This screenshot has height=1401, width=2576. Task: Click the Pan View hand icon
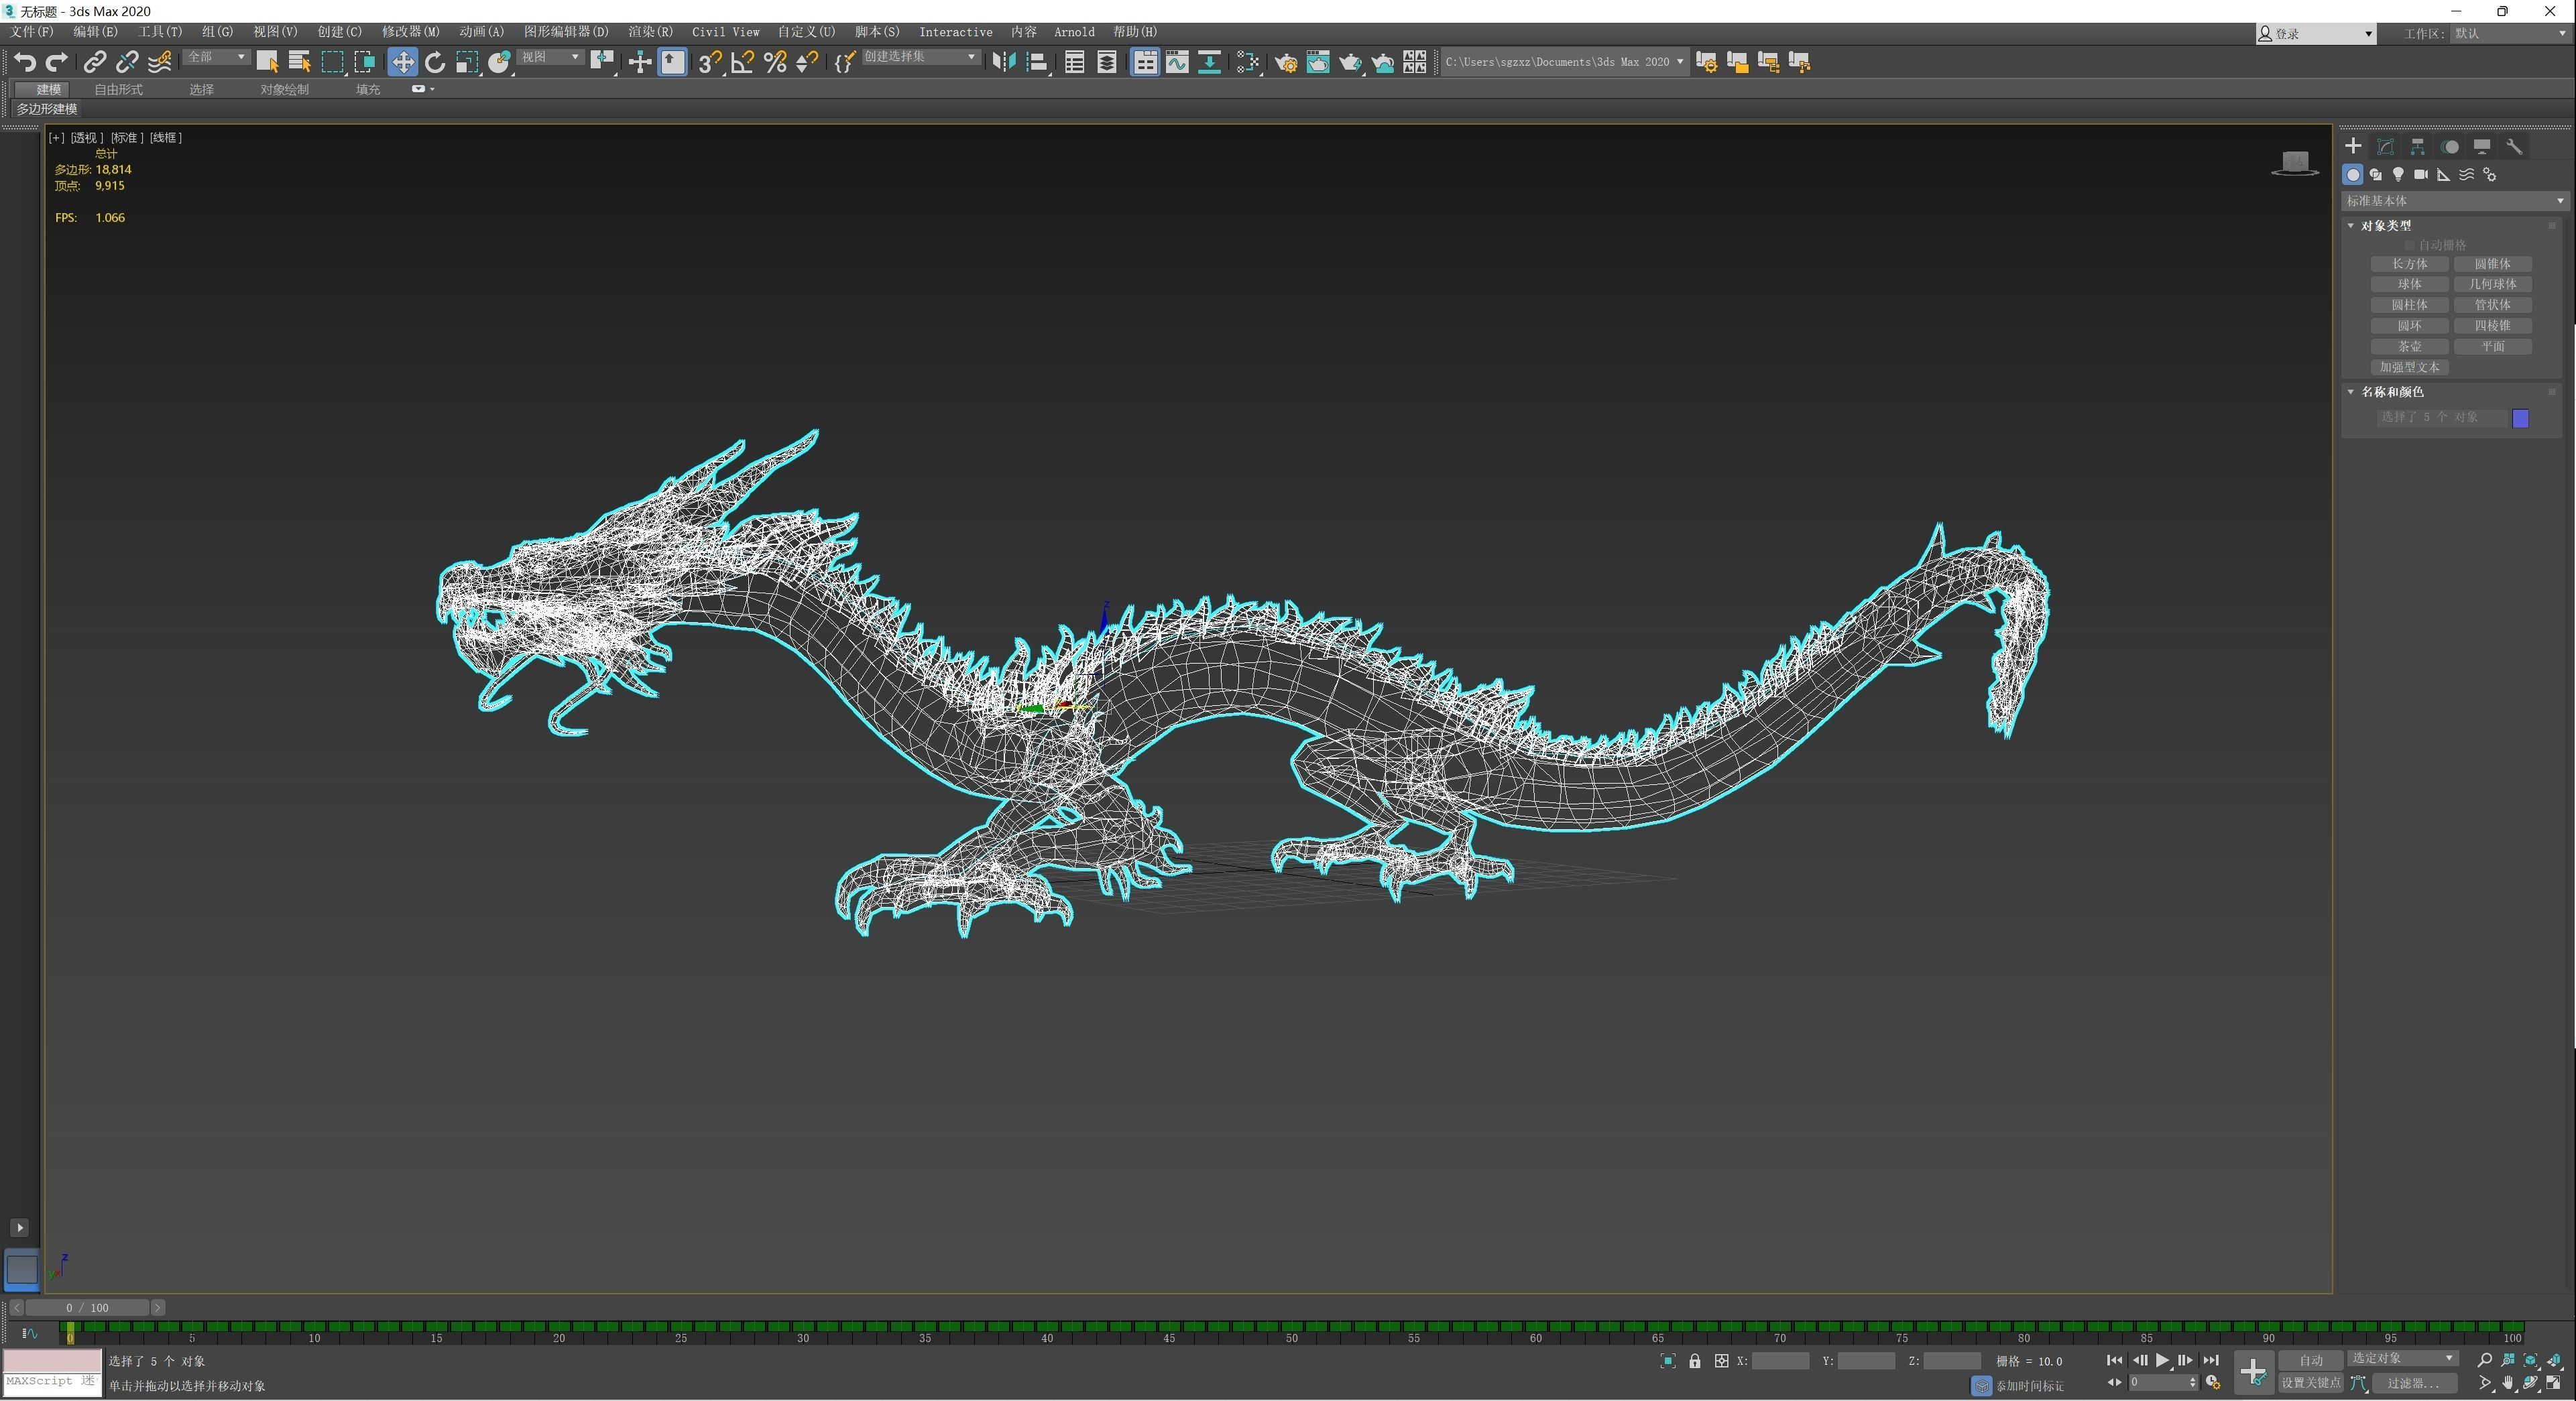(x=2508, y=1383)
